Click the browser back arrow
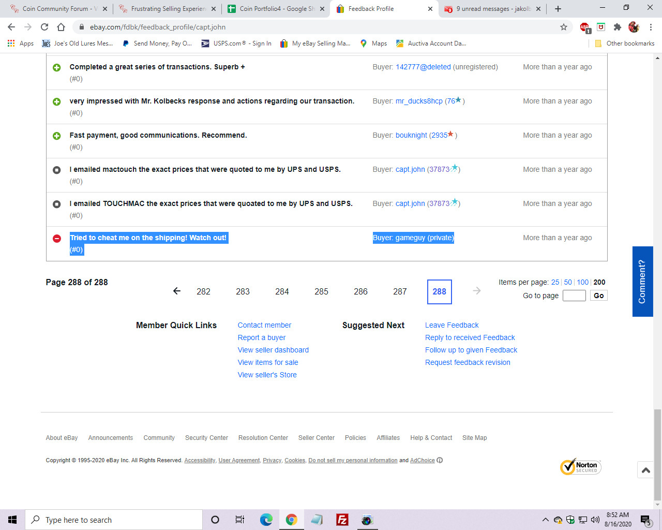Viewport: 662px width, 530px height. tap(11, 27)
